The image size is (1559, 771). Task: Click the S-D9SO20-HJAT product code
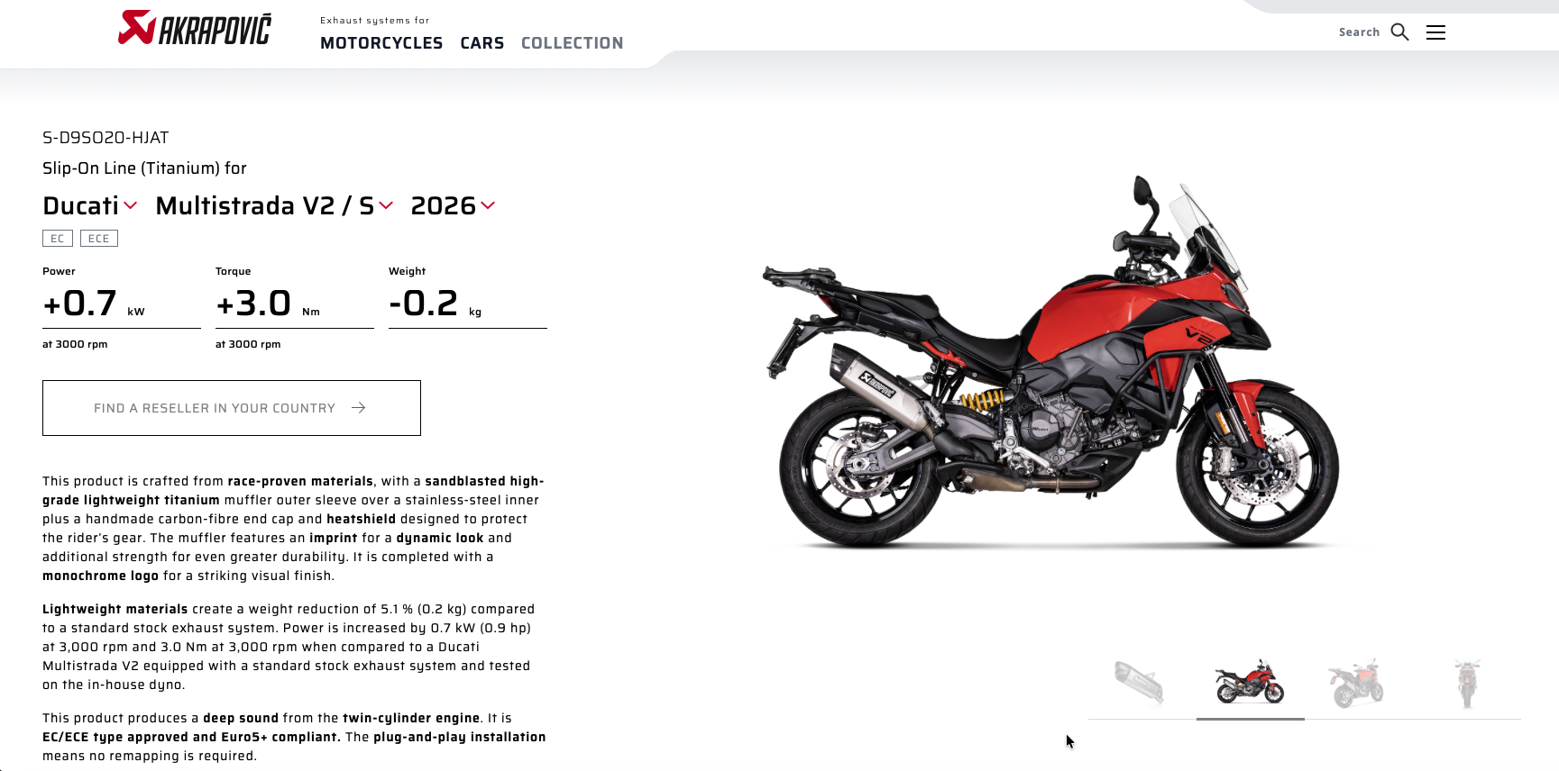point(105,138)
